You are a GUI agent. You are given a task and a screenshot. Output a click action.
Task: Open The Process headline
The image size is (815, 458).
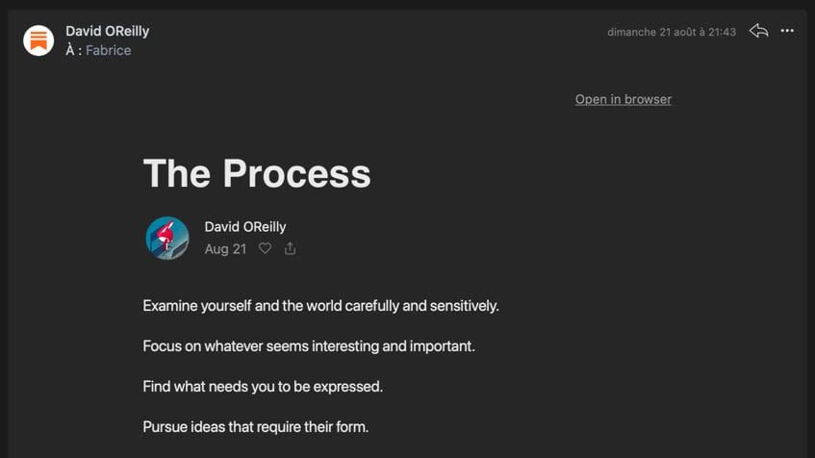point(257,173)
